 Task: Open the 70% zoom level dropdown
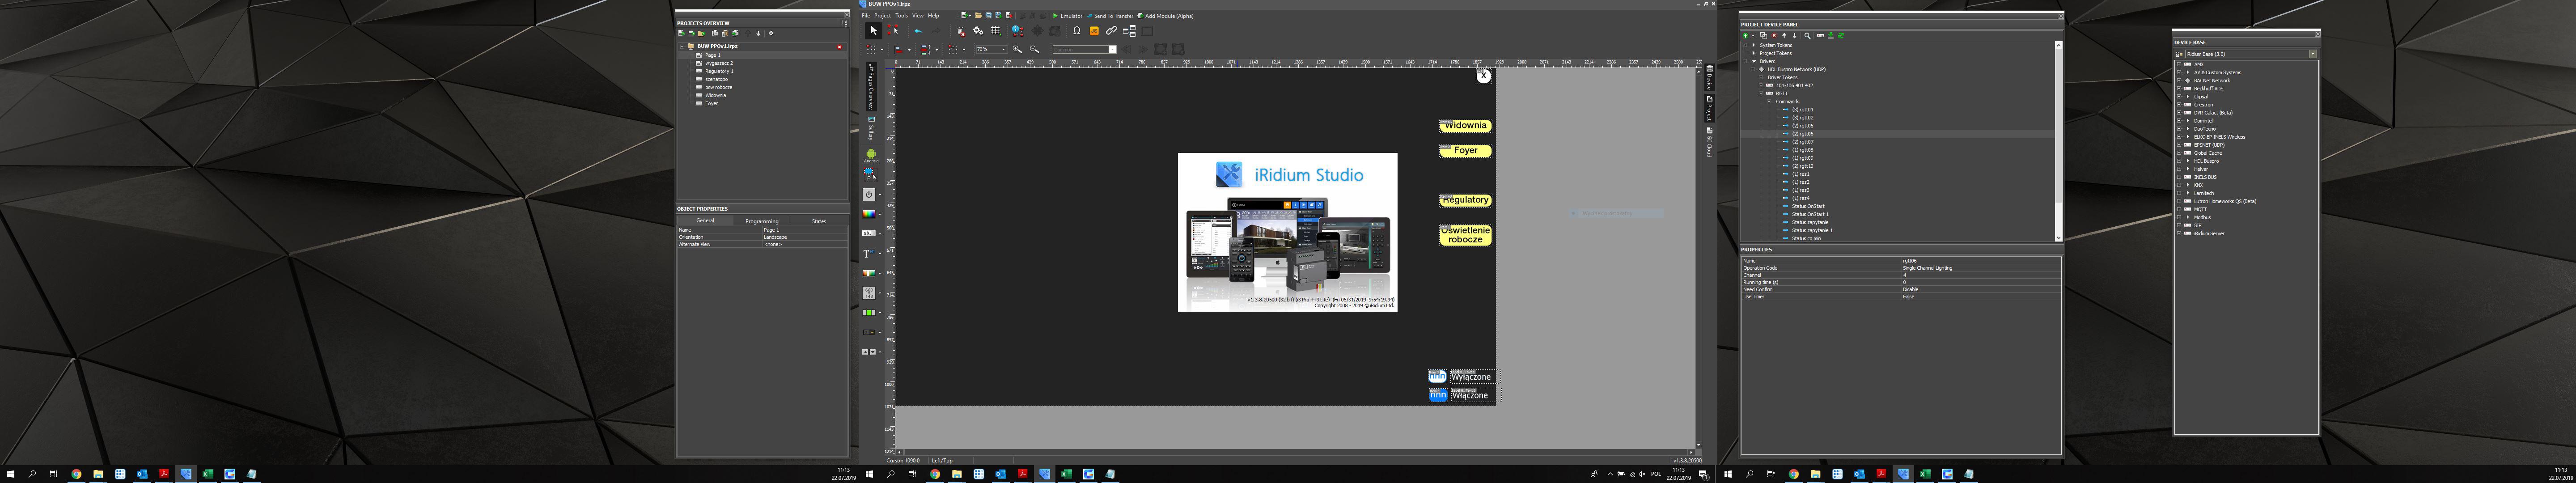[1004, 49]
